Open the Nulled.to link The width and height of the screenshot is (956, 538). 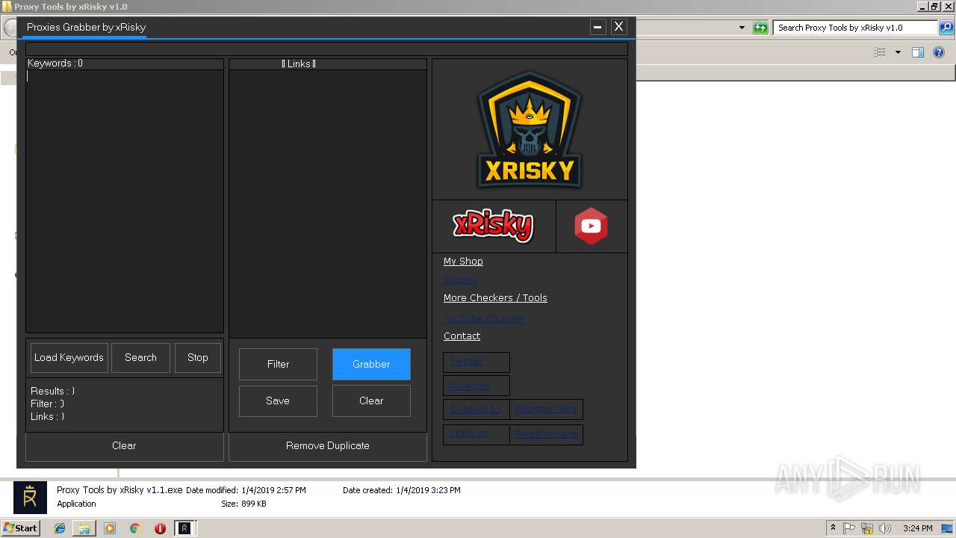(469, 386)
